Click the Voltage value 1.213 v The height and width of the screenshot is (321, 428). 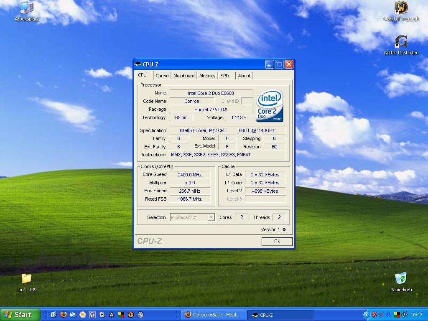(x=239, y=117)
